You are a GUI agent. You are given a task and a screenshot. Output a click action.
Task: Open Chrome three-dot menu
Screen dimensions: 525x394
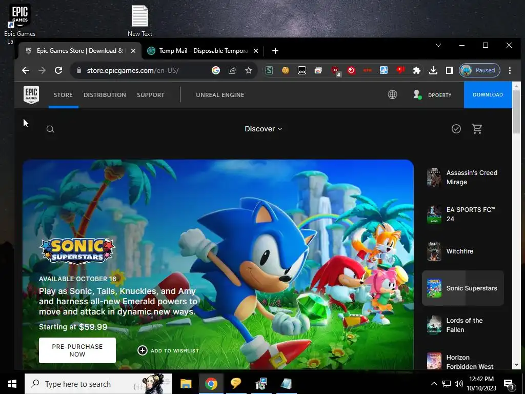pyautogui.click(x=510, y=70)
